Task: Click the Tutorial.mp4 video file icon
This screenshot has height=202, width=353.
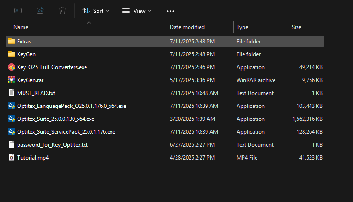Action: click(x=12, y=158)
